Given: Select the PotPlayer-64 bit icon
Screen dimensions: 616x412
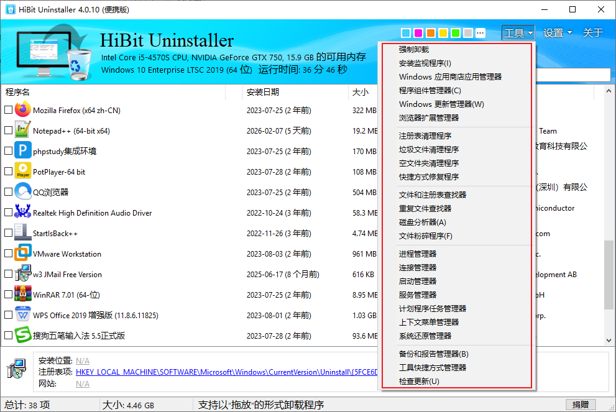Looking at the screenshot, I should coord(23,172).
